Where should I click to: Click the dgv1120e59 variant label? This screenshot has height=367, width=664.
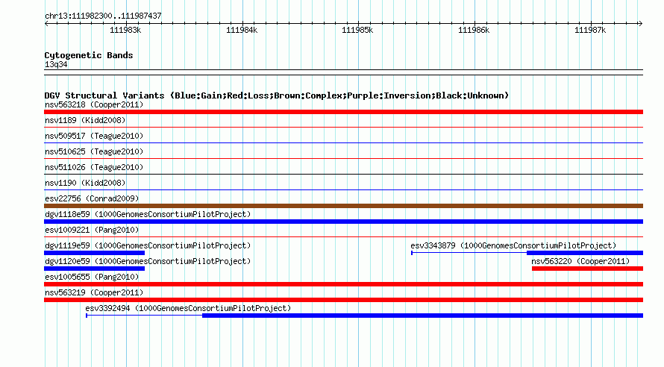pos(148,261)
